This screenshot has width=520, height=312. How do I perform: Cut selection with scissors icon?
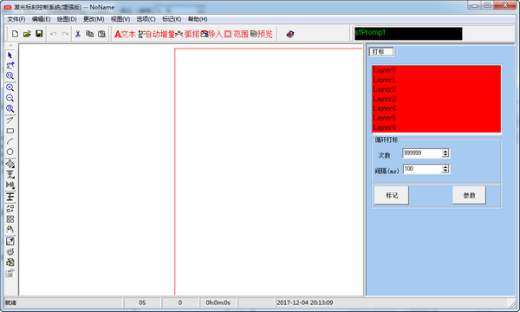tap(78, 34)
